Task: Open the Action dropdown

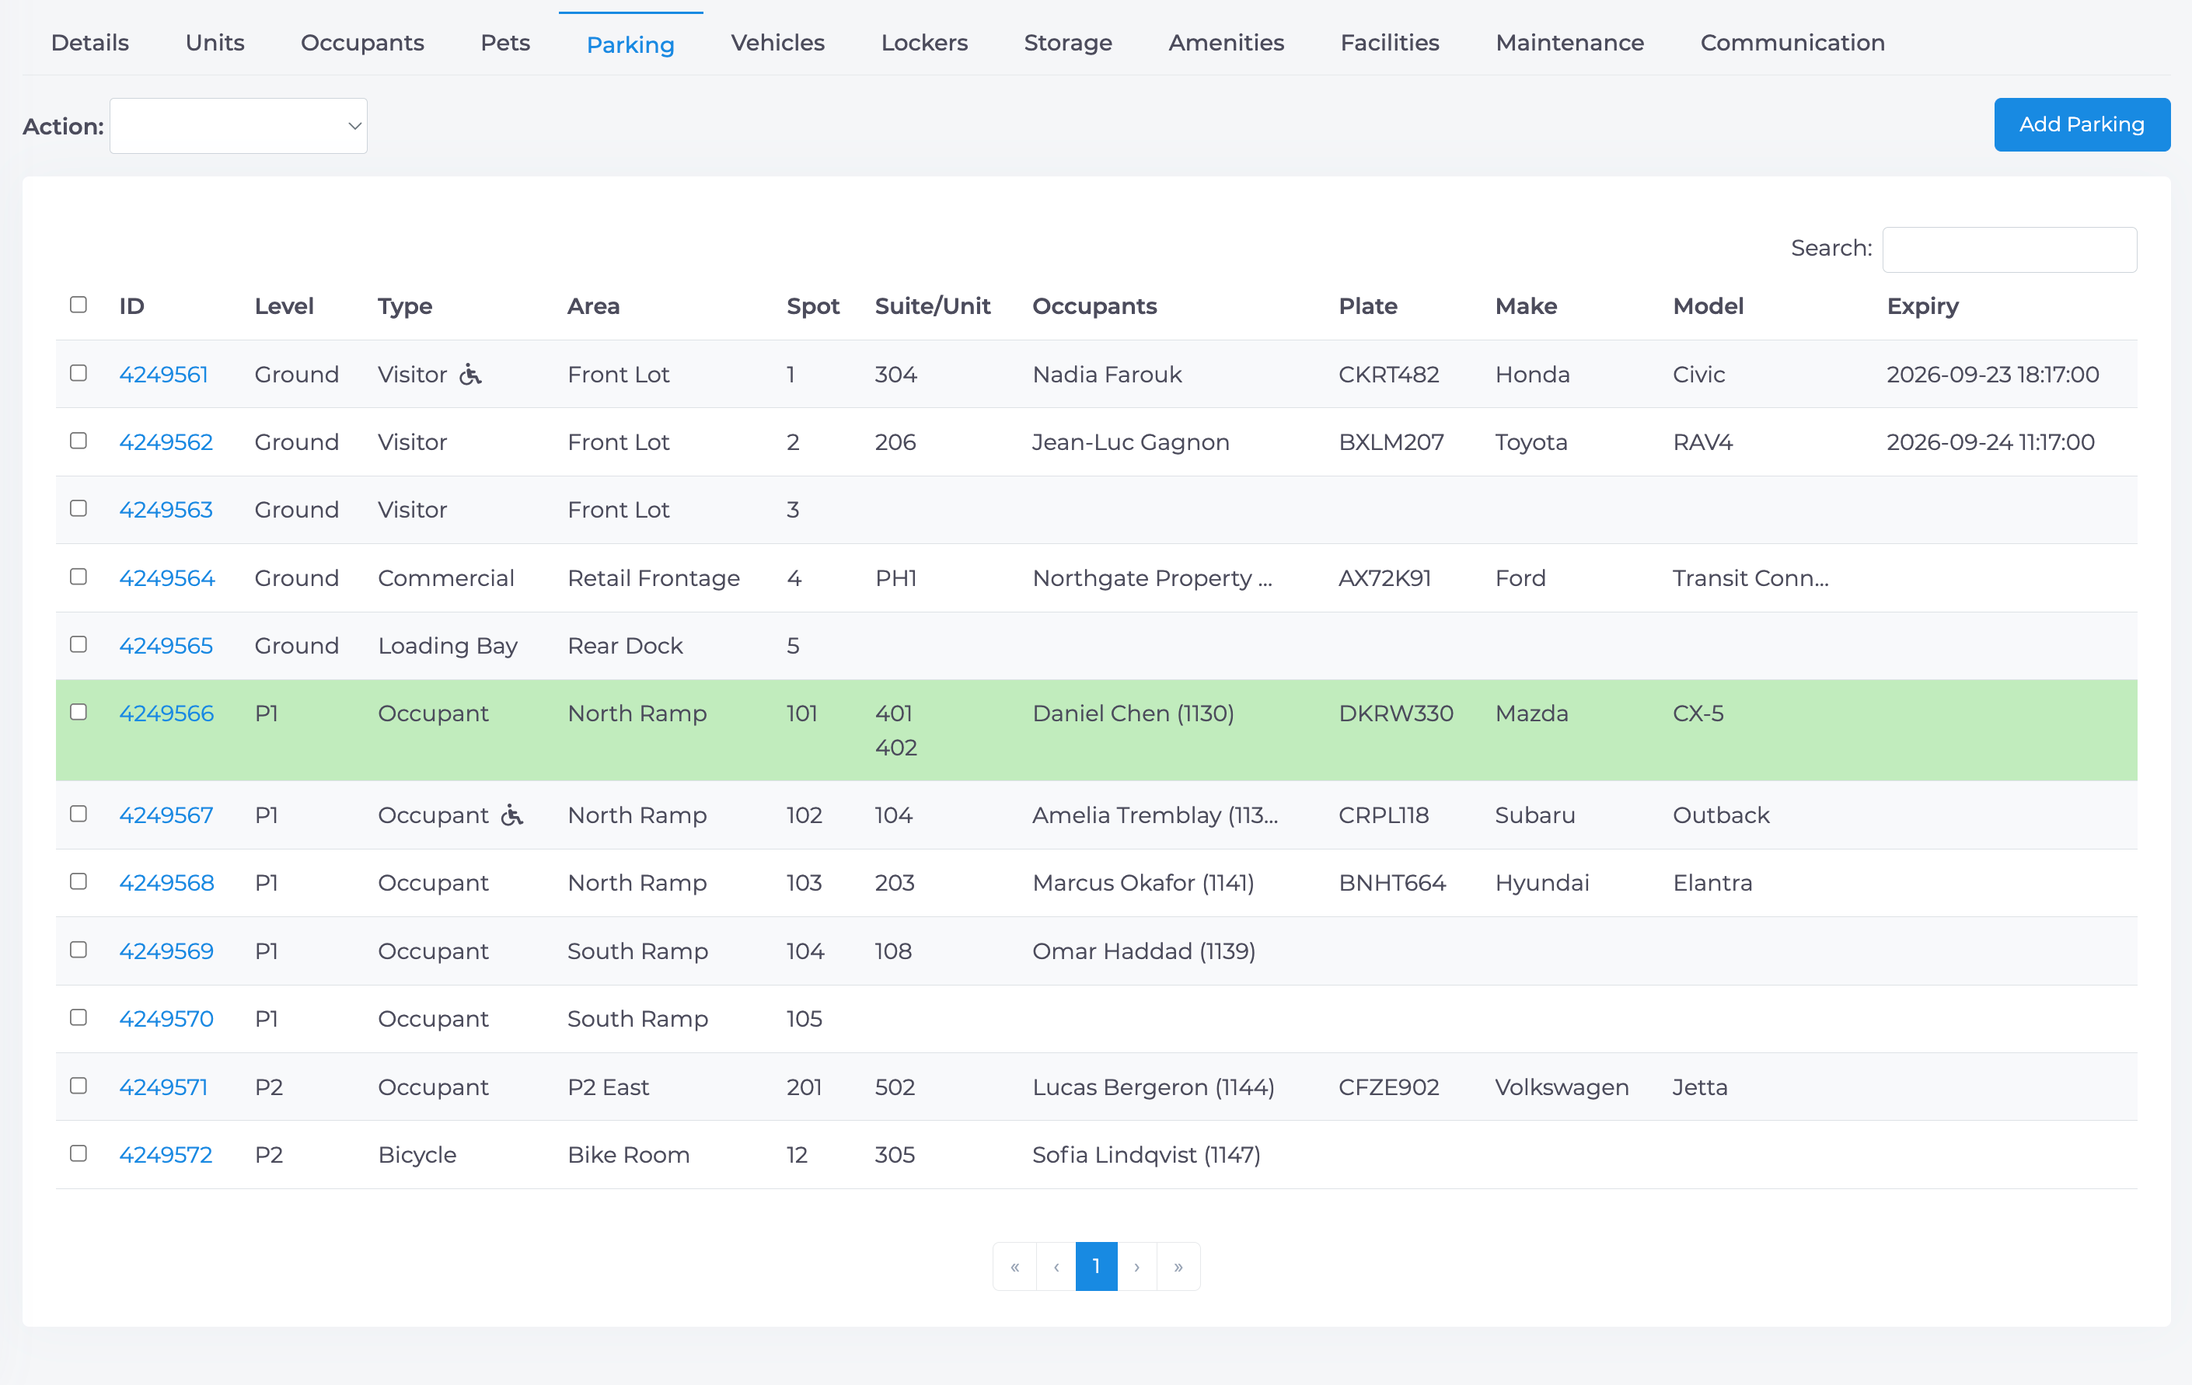Action: (x=239, y=126)
